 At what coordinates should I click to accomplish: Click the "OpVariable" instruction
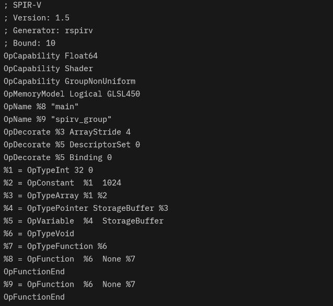(x=51, y=221)
